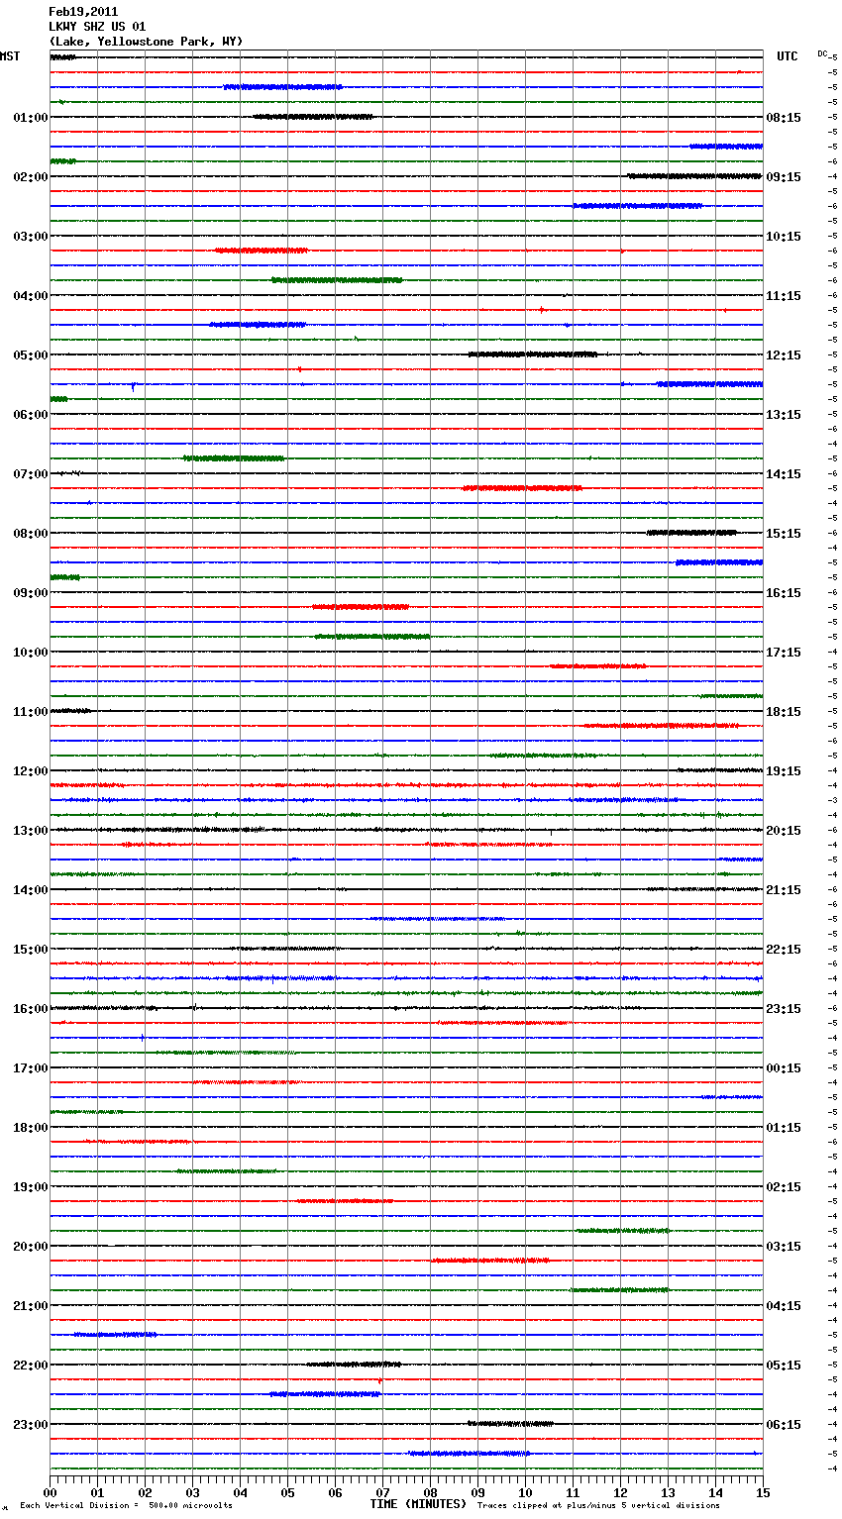Select the MST time label '08:00'
842x1519 pixels.
[31, 534]
